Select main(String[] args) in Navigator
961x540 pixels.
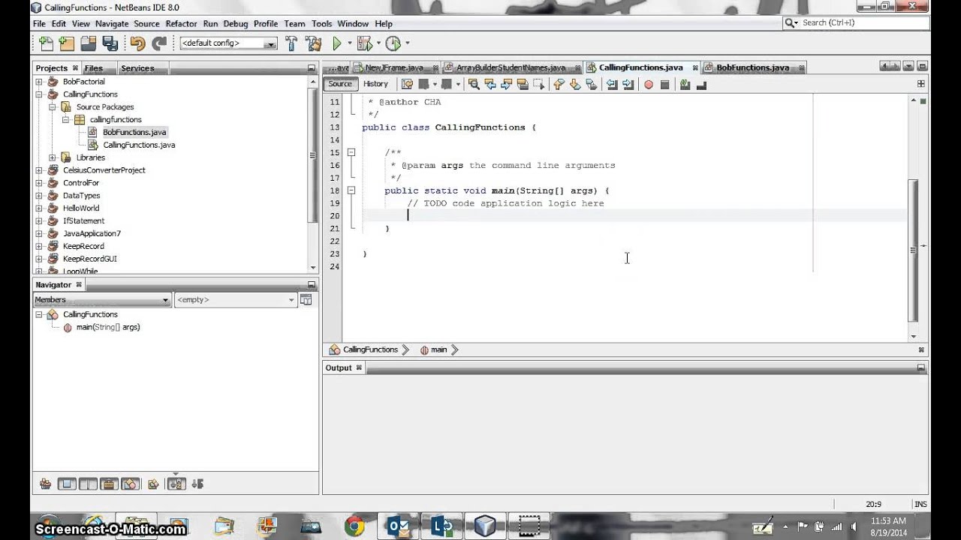[108, 327]
